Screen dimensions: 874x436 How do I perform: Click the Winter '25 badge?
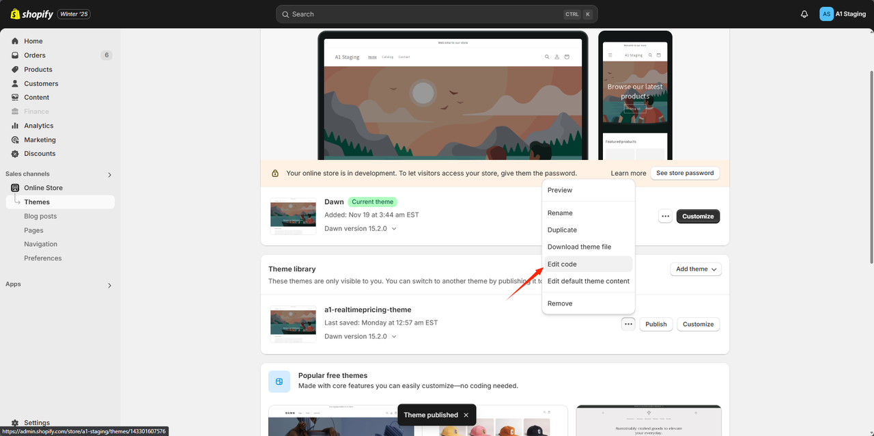pos(74,14)
